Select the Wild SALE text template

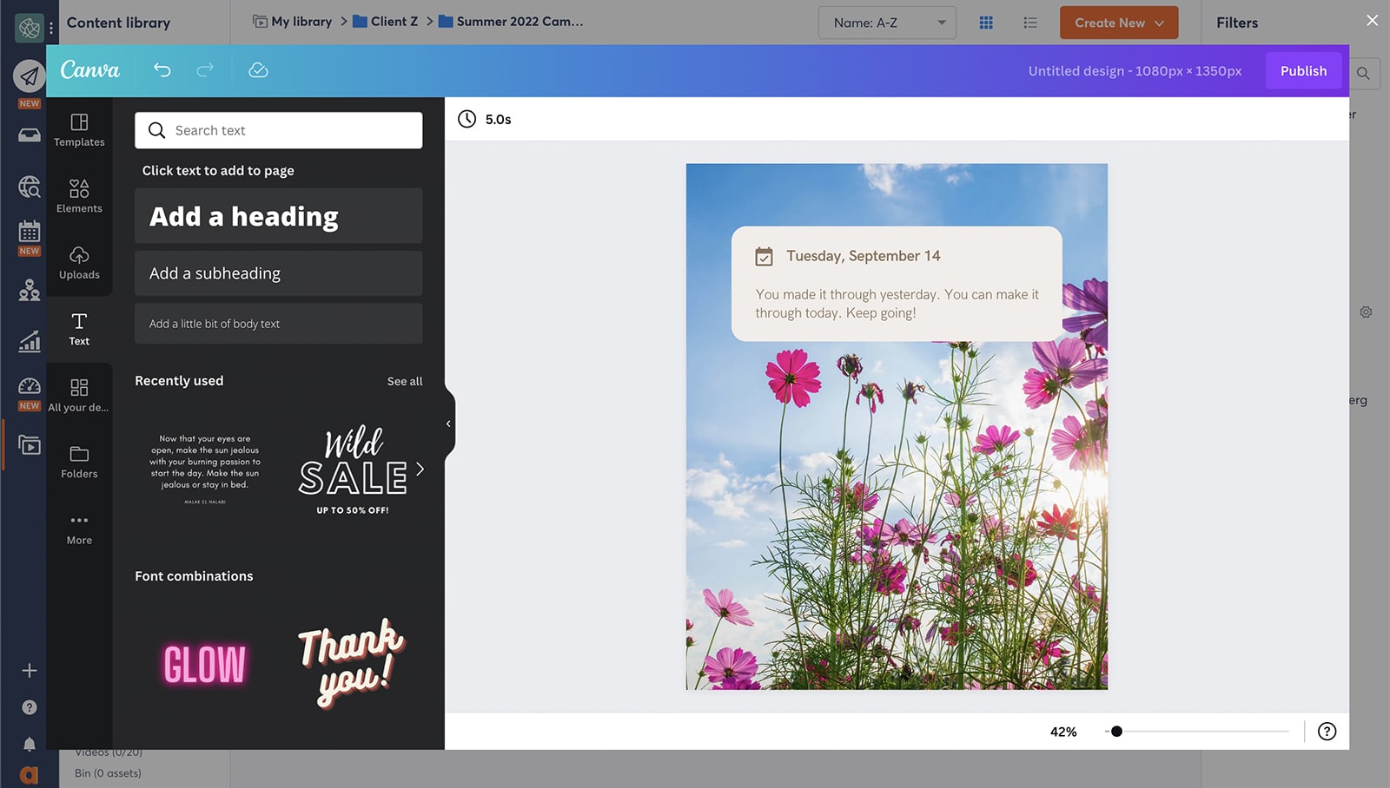point(353,469)
